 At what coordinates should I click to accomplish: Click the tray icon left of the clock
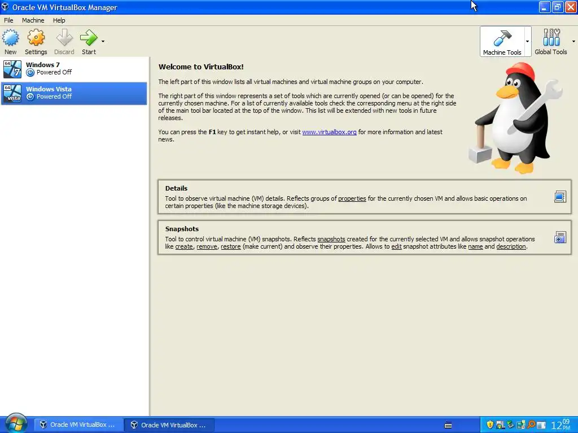point(541,425)
